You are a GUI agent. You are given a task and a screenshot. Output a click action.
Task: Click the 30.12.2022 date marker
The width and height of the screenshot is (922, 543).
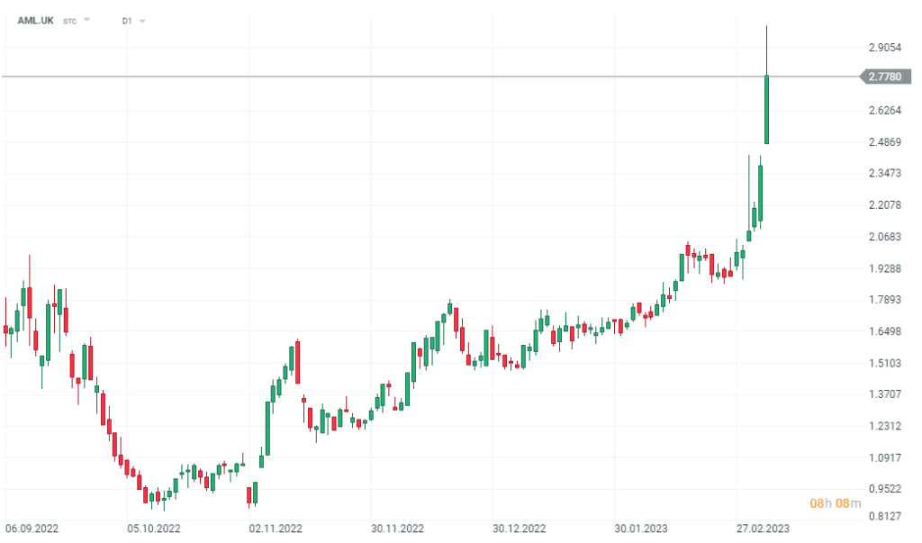(520, 529)
